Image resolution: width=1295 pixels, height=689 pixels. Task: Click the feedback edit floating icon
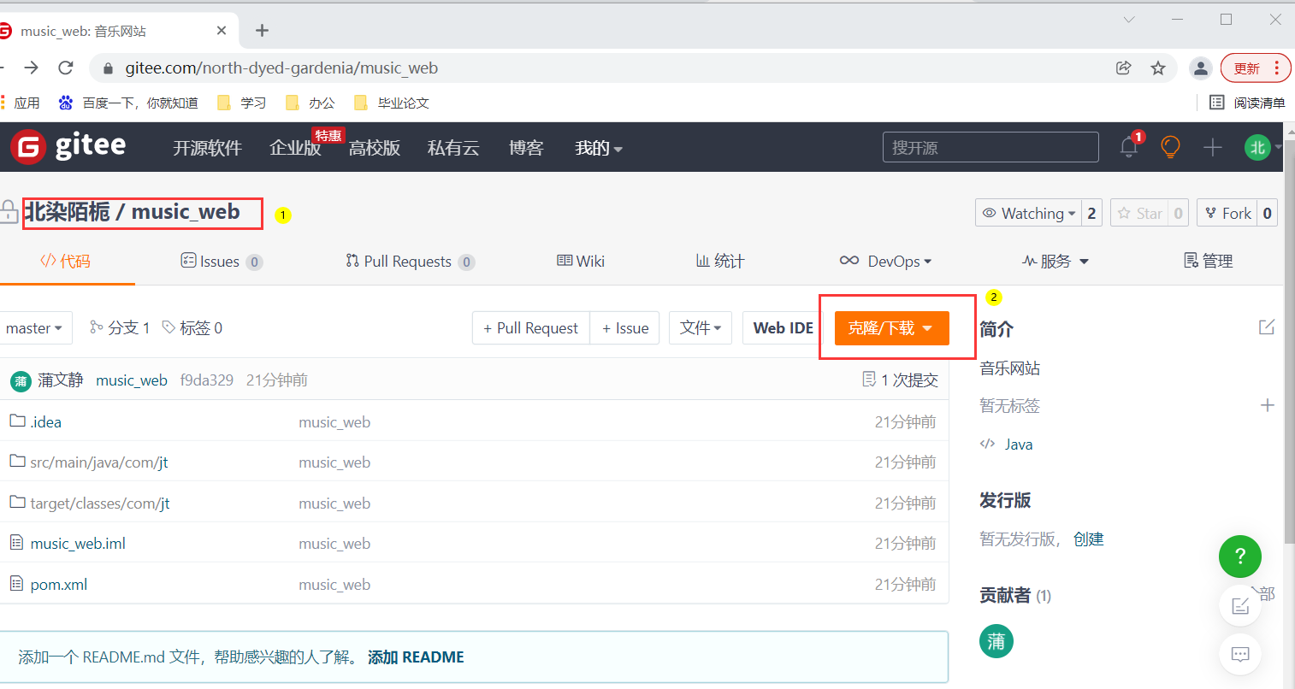pos(1240,606)
